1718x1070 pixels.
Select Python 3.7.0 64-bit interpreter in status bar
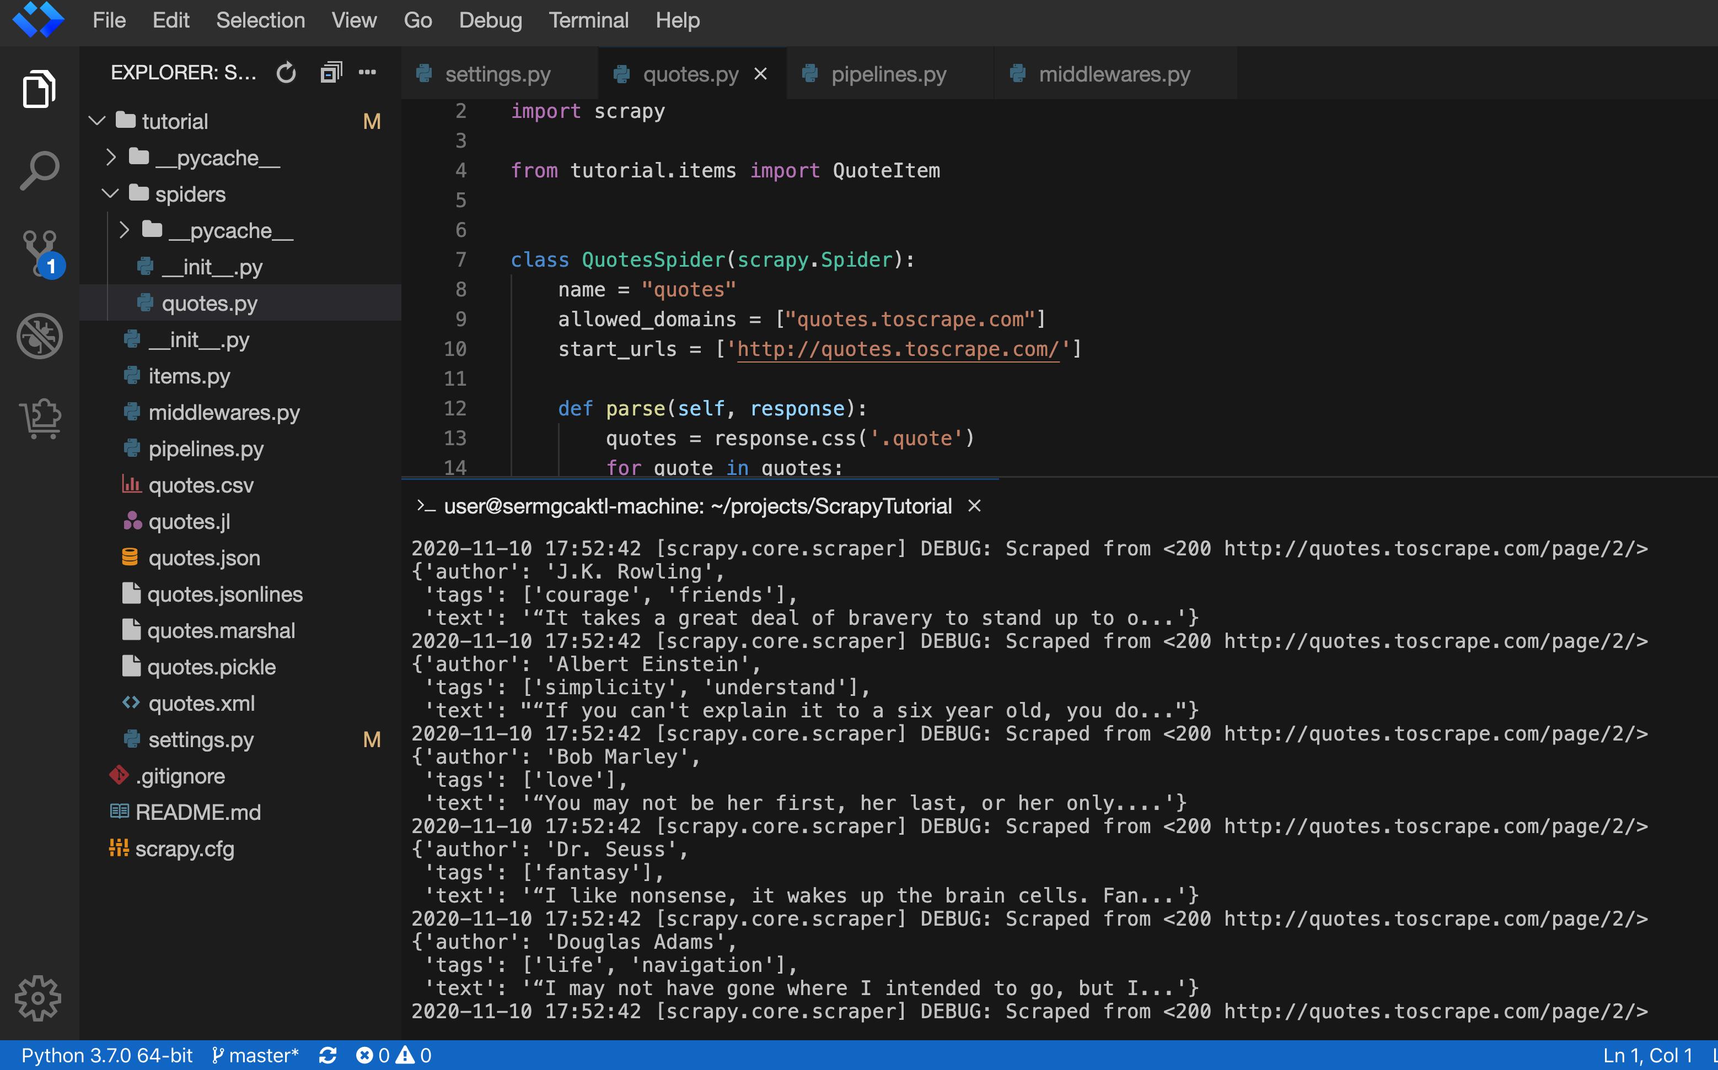click(107, 1055)
